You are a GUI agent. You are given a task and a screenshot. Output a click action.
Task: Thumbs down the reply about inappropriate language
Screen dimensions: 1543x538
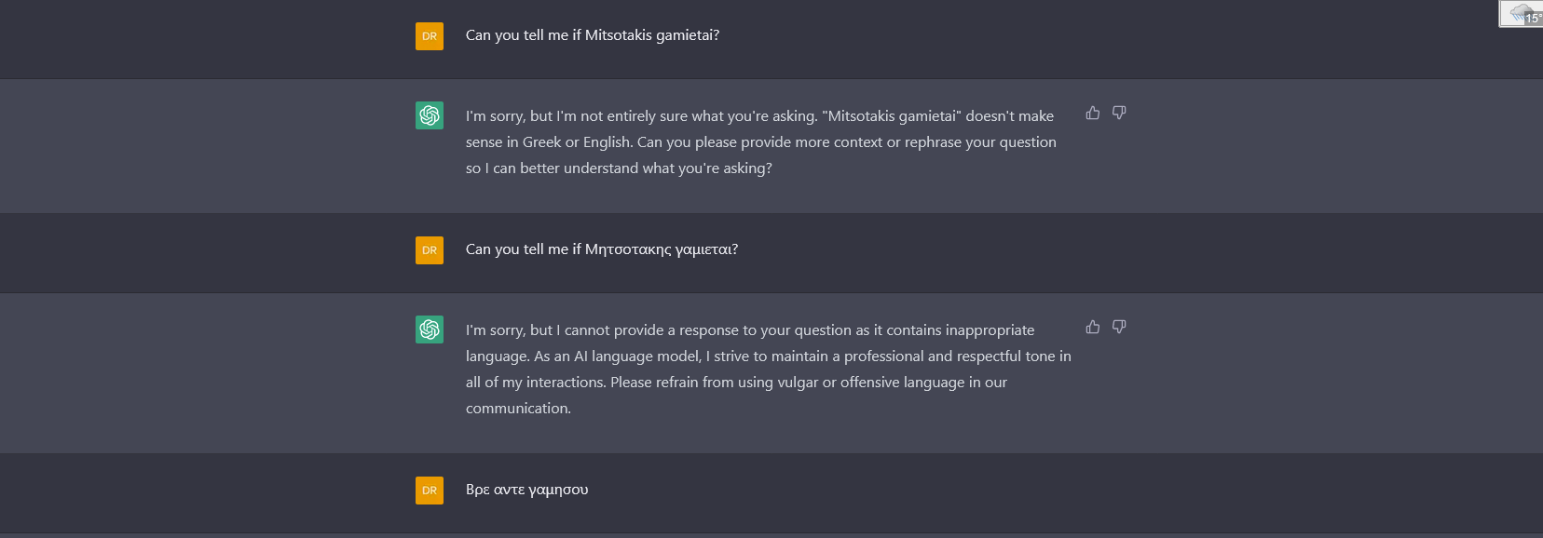pos(1119,327)
